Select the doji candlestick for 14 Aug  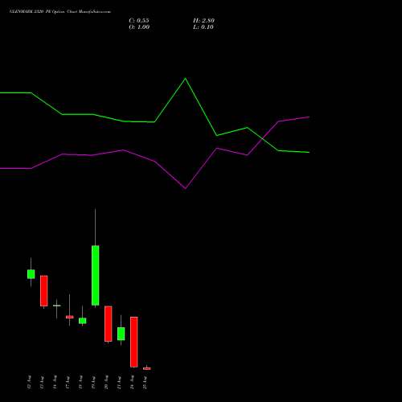tap(57, 306)
